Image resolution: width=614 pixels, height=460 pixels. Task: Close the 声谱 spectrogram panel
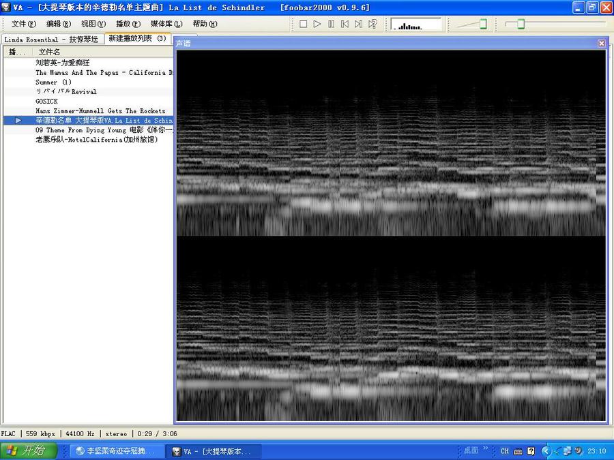point(602,44)
